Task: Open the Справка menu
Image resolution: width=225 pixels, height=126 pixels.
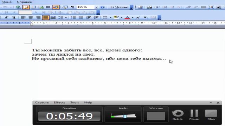Action: 24,2
